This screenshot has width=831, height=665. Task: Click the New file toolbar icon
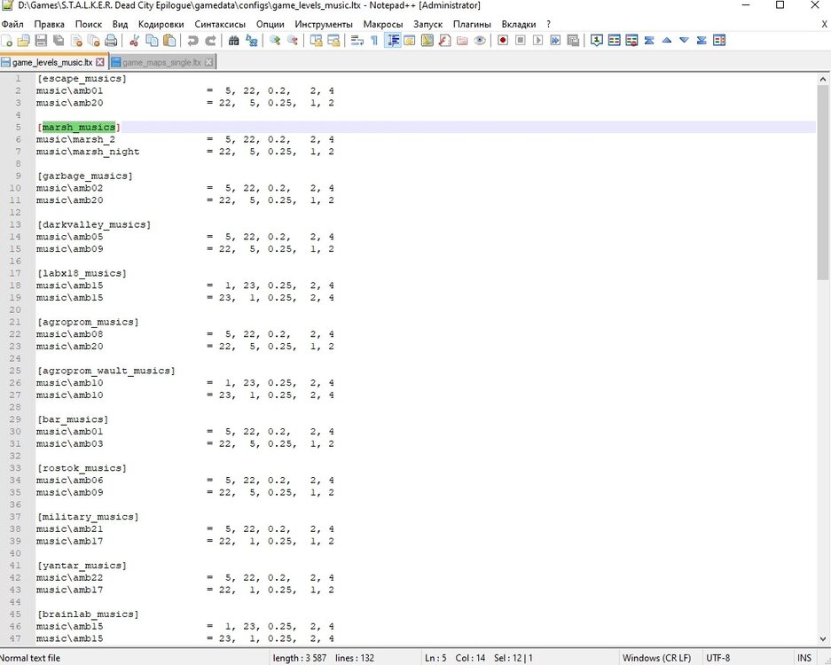(8, 41)
